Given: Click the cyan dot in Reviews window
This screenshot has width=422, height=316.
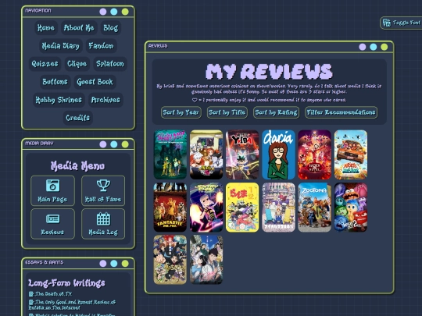Looking at the screenshot, I should point(374,47).
